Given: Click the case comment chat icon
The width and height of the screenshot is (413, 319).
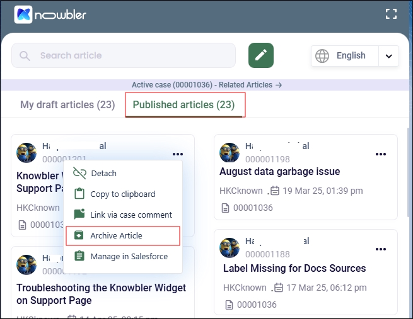Looking at the screenshot, I should coord(79,214).
